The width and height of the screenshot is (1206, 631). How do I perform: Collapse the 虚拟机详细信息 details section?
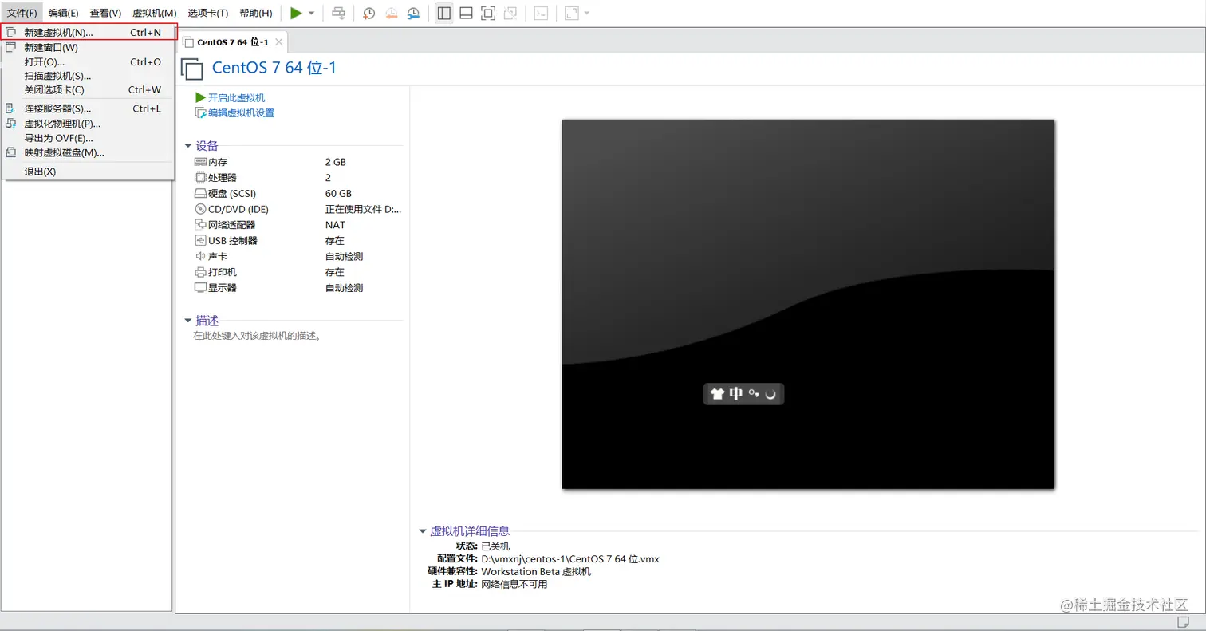coord(423,530)
